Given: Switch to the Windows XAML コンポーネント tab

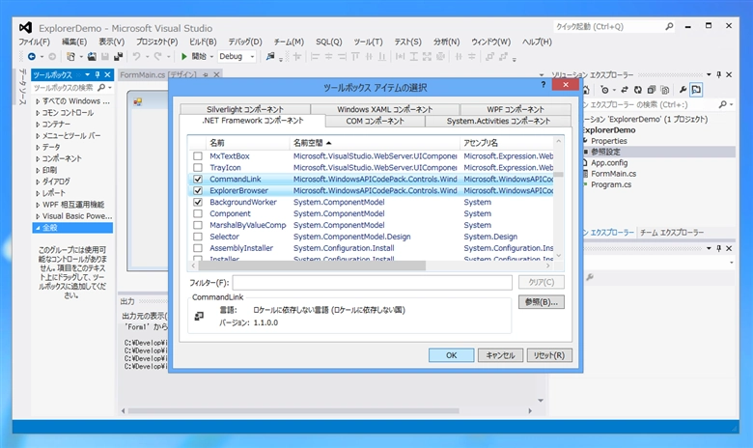Looking at the screenshot, I should click(x=384, y=109).
